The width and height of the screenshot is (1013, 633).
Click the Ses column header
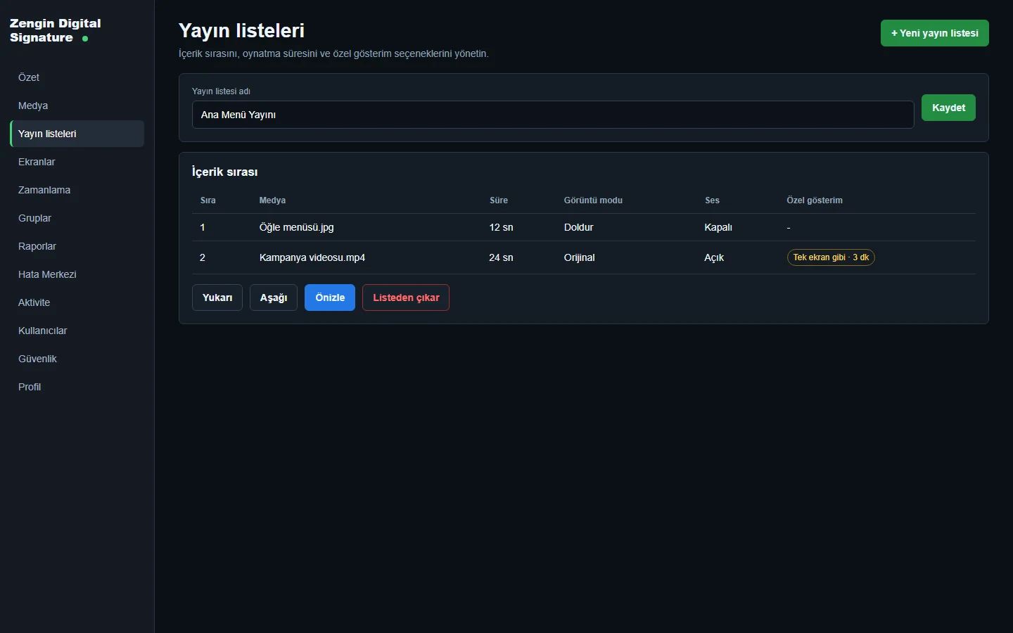(x=712, y=200)
